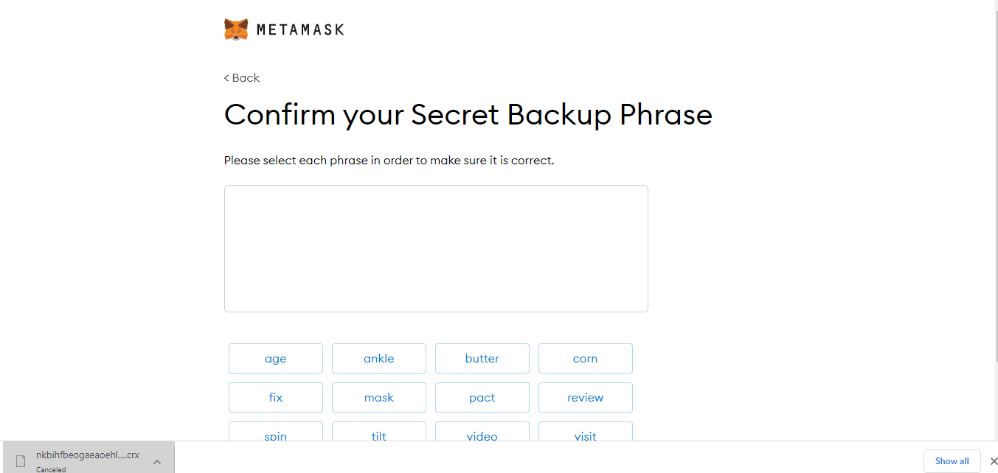Select the 'pact' phrase word
The height and width of the screenshot is (473, 998).
coord(482,398)
